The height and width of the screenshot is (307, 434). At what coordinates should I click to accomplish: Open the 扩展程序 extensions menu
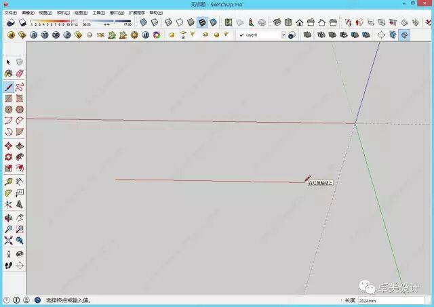point(137,13)
